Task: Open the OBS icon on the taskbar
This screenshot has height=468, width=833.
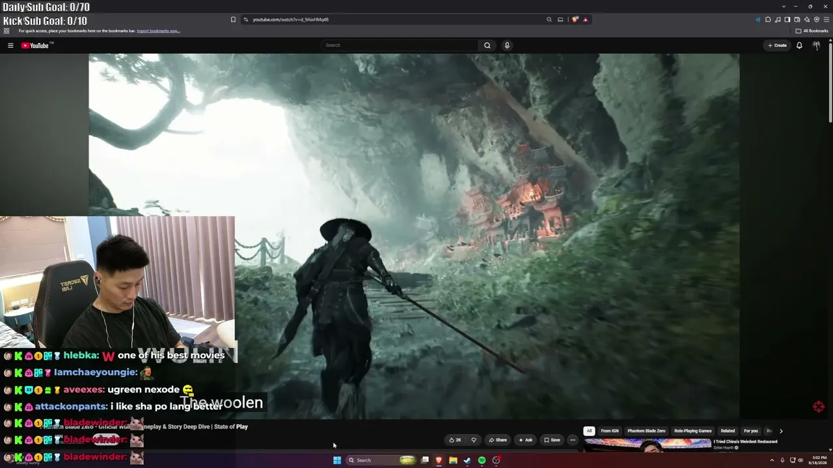Action: [496, 460]
